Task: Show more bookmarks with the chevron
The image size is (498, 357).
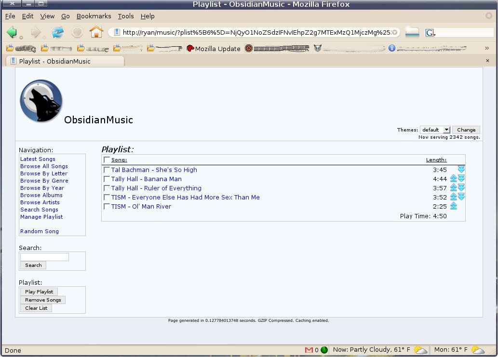Action: point(487,48)
